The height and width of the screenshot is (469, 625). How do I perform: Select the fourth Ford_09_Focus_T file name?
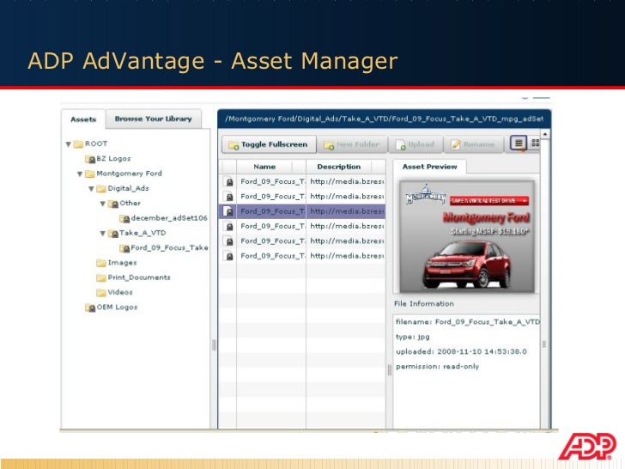(x=273, y=226)
